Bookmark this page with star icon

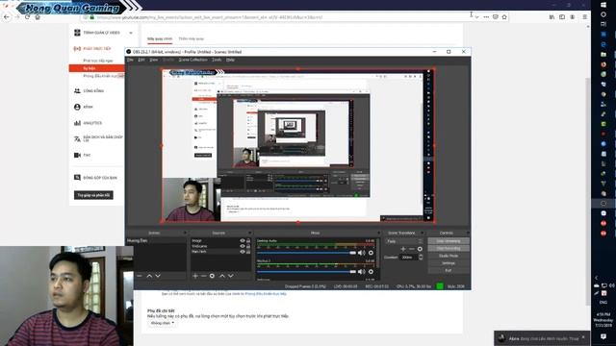[504, 17]
